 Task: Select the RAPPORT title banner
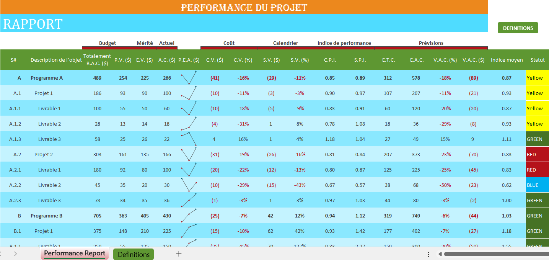coord(244,24)
